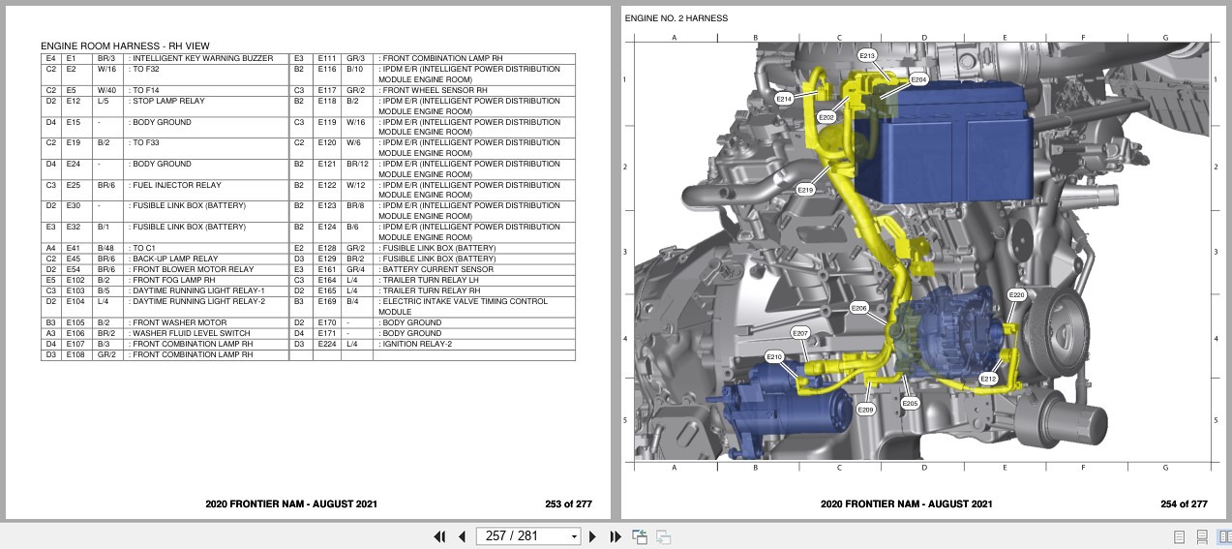Click the greyed-out next view icon
Screen dimensions: 1232x549
point(664,536)
